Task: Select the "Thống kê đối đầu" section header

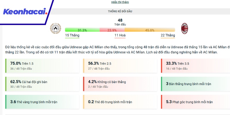Action: (120, 11)
